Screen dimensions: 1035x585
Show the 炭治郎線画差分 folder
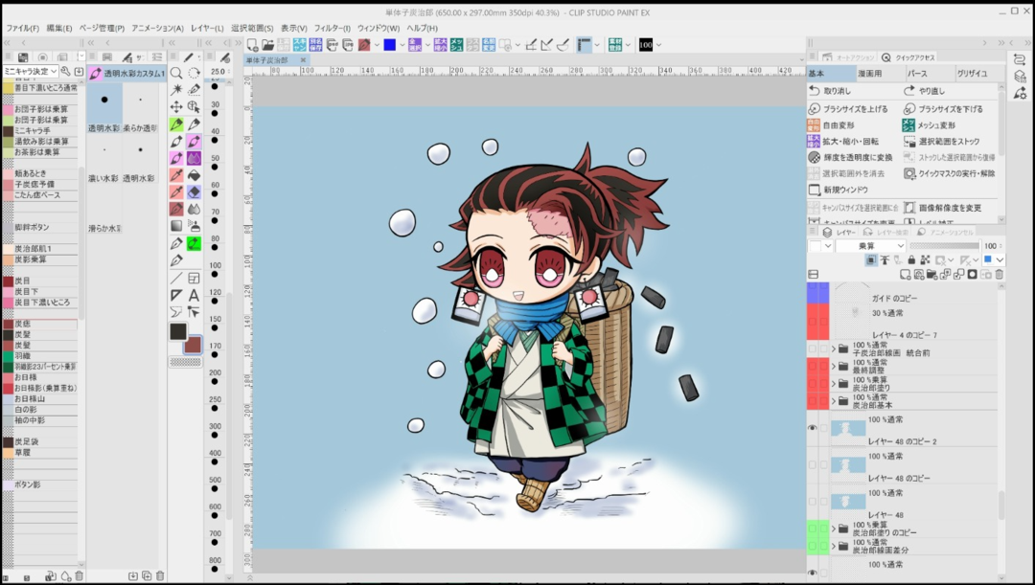[x=813, y=546]
